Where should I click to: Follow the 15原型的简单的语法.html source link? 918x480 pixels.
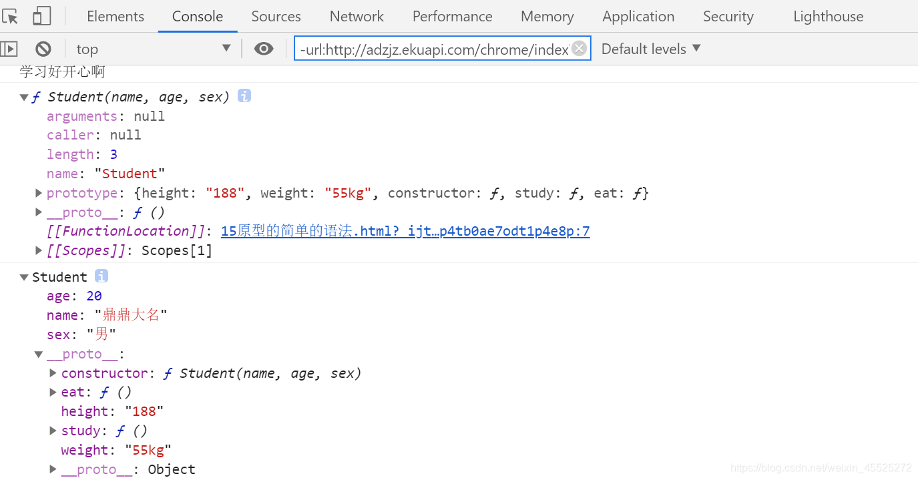coord(405,230)
